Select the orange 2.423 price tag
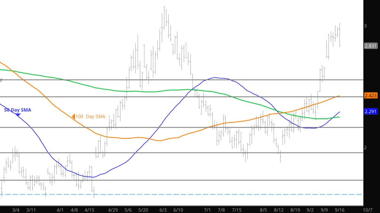This screenshot has height=213, width=380. [x=371, y=95]
